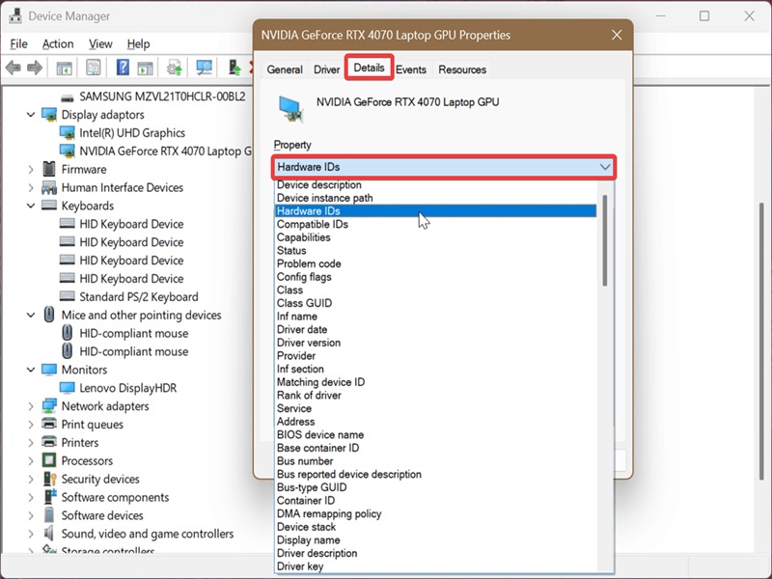Click the Network adapters category icon
This screenshot has height=579, width=772.
coord(49,405)
